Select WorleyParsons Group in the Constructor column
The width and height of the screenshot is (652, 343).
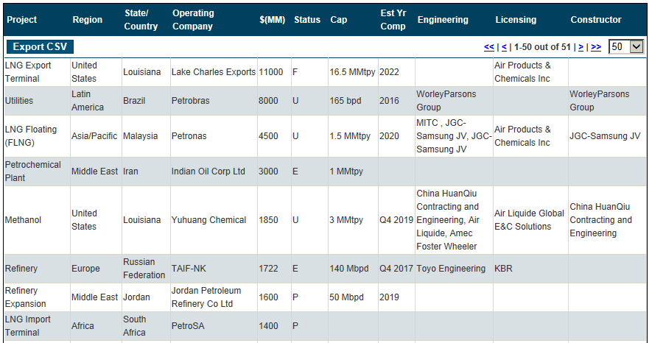(608, 101)
